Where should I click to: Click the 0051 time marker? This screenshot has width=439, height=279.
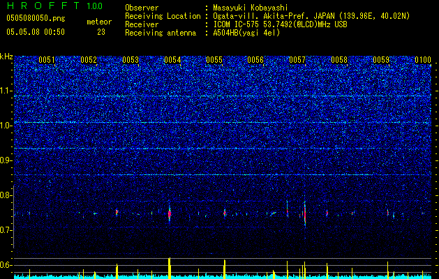(47, 60)
